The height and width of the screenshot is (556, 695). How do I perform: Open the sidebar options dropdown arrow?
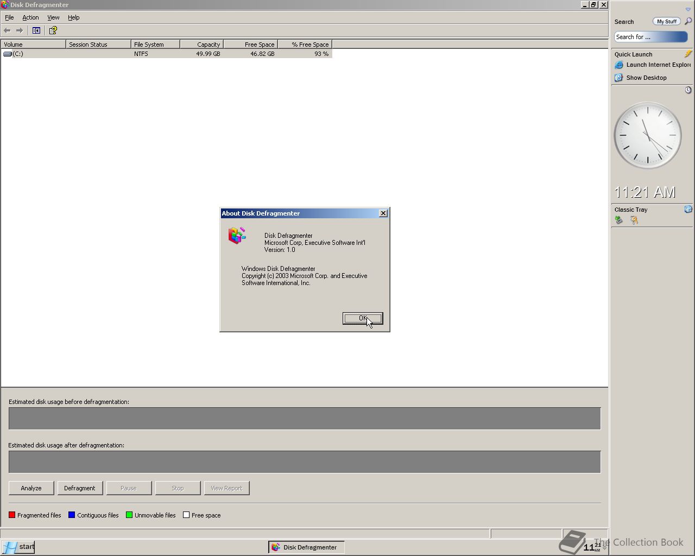point(688,9)
